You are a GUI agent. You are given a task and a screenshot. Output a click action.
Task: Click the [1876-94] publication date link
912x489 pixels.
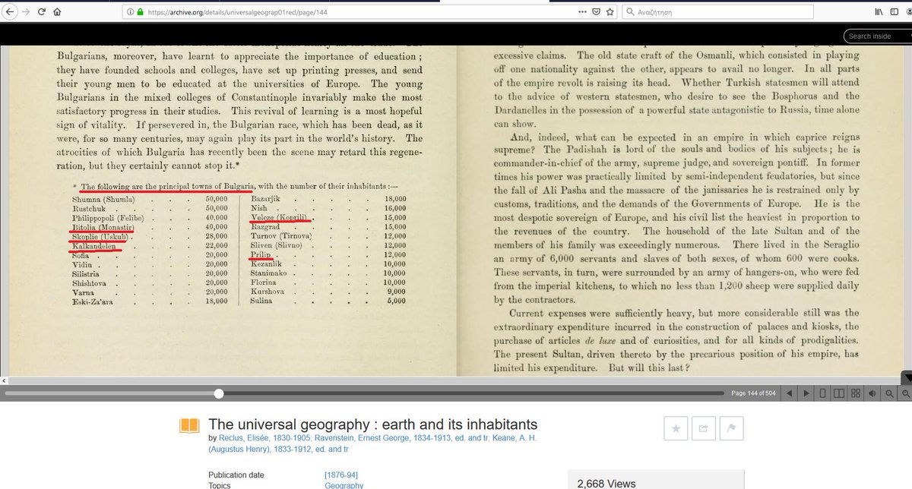point(343,475)
